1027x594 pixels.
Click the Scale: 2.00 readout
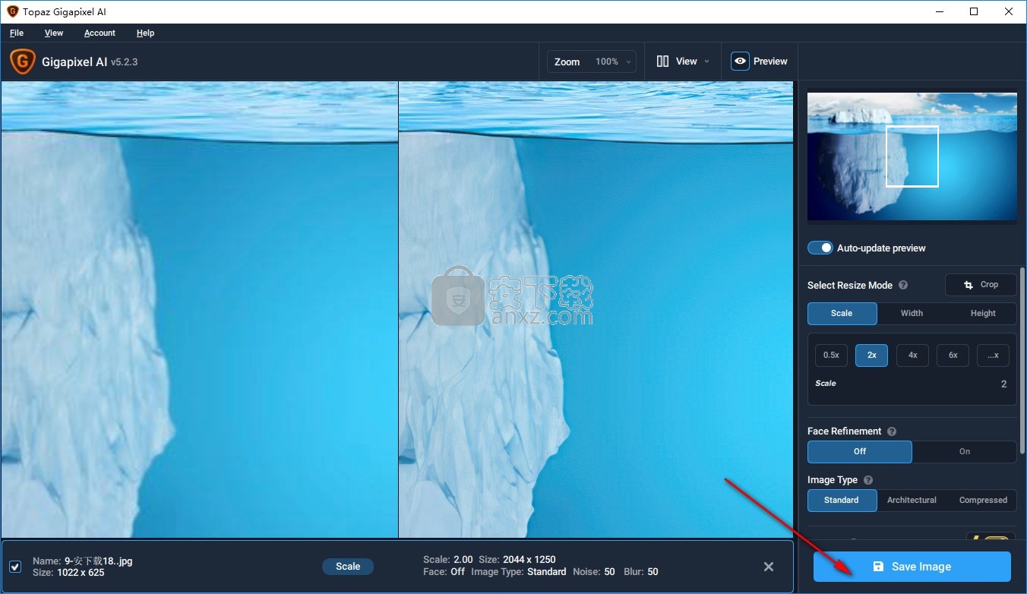click(448, 560)
